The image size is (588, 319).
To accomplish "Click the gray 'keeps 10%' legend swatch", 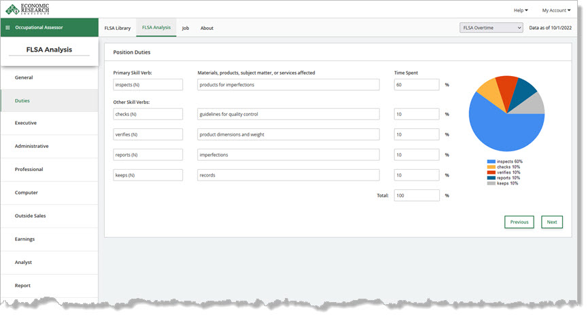I will 491,183.
